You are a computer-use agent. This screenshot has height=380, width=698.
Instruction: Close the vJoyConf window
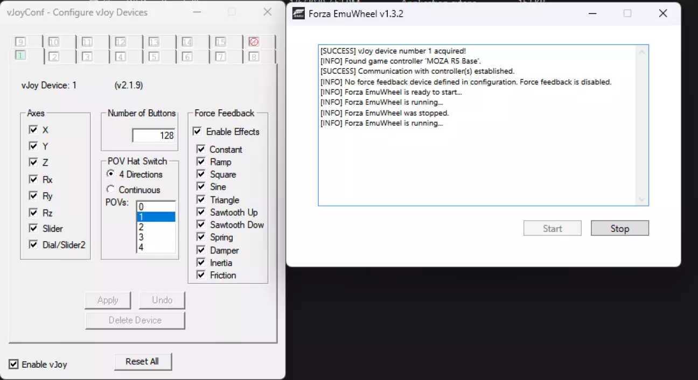[x=267, y=12]
